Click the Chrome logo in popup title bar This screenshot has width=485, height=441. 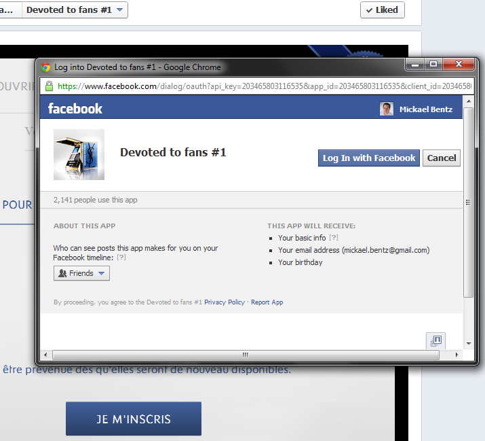click(45, 67)
